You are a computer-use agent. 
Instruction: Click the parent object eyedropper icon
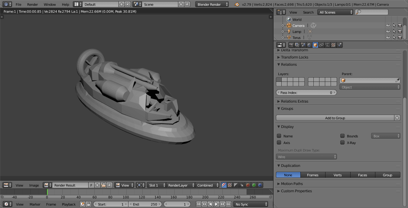397,80
